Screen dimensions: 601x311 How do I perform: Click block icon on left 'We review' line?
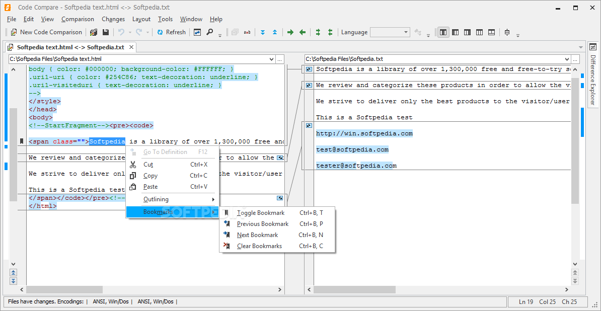click(280, 158)
